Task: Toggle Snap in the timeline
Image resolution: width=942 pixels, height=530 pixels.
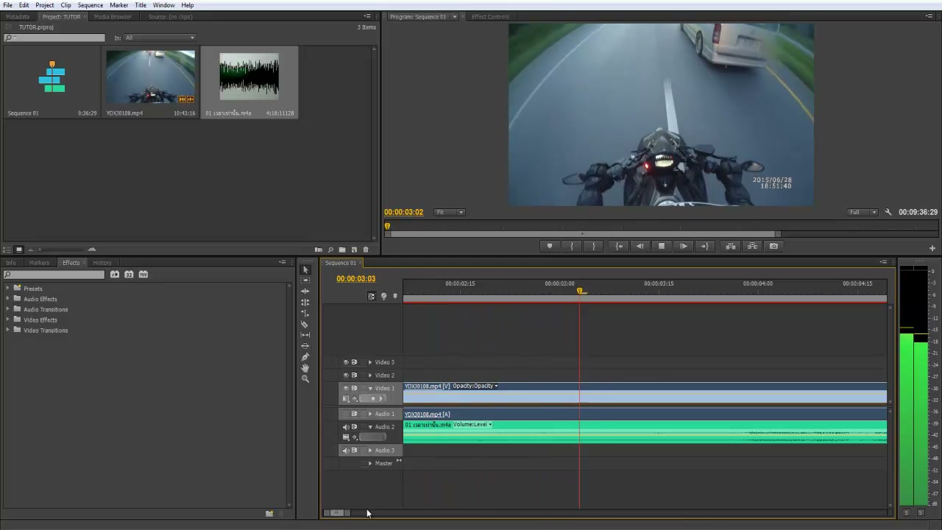Action: pyautogui.click(x=372, y=297)
